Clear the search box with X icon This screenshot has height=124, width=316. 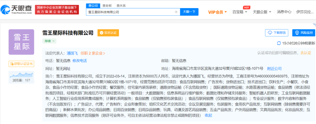pos(176,12)
